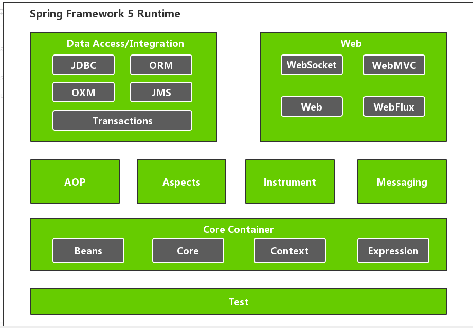Viewport: 473px width, 328px height.
Task: Click the 'Core Container' heading
Action: pos(239,229)
